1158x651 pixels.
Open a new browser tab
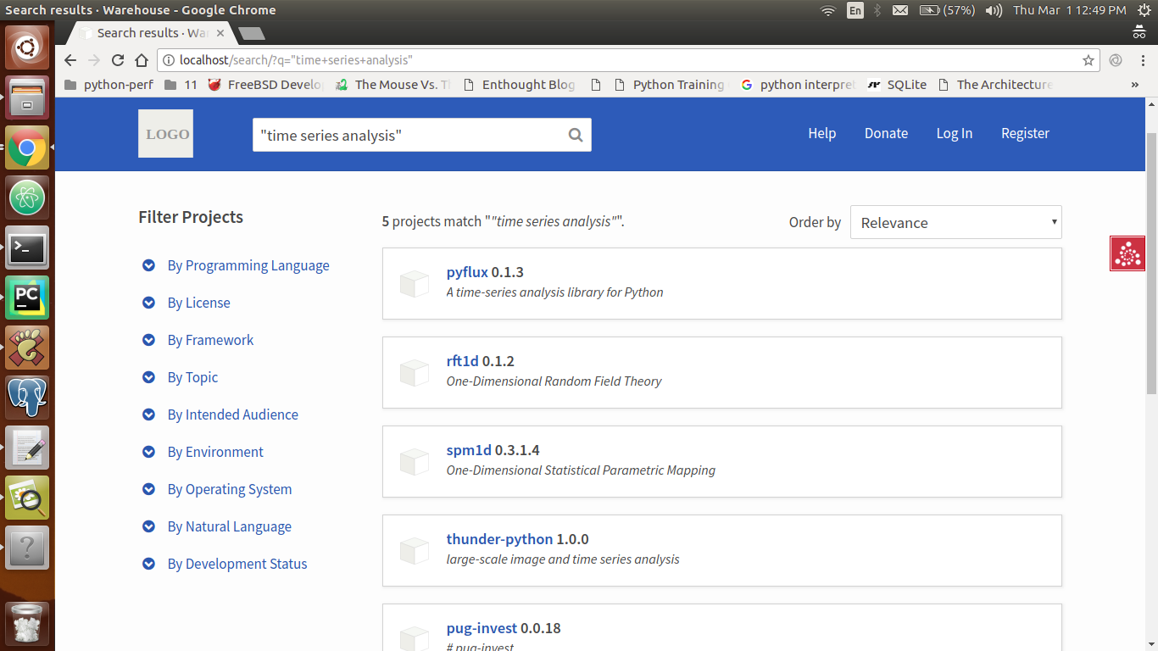(x=252, y=34)
